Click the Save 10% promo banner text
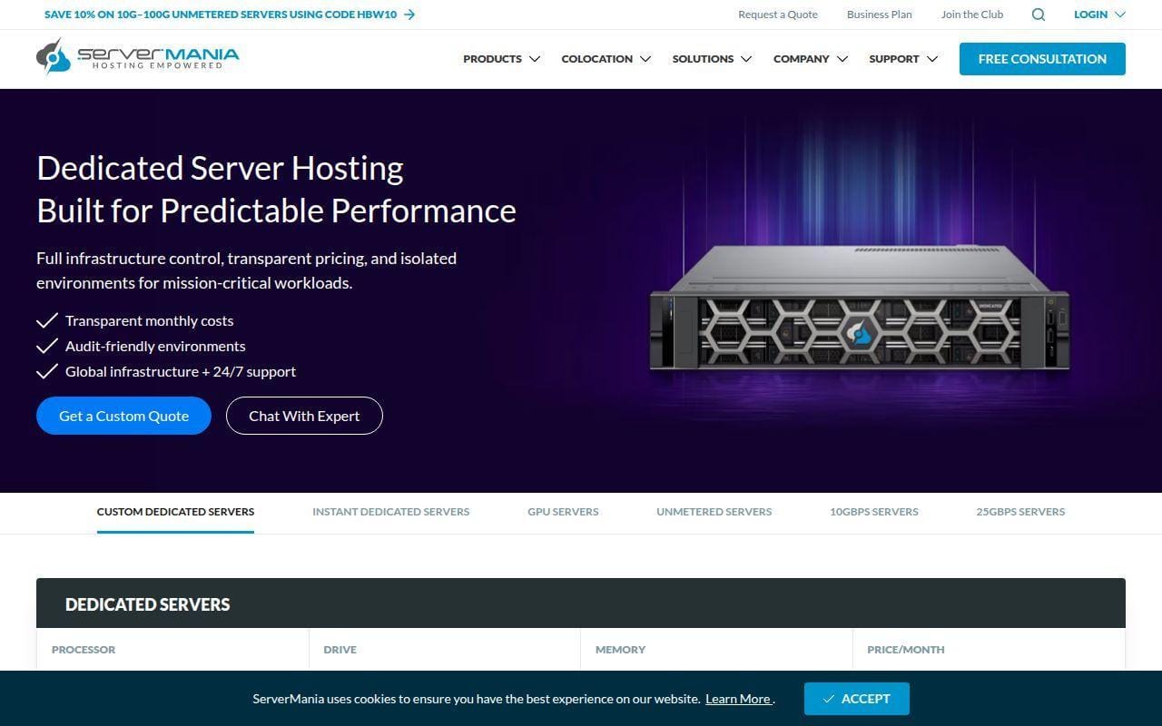 221,15
